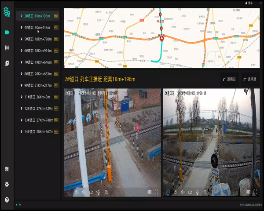Take a snapshot of left camera feed

(x=77, y=192)
